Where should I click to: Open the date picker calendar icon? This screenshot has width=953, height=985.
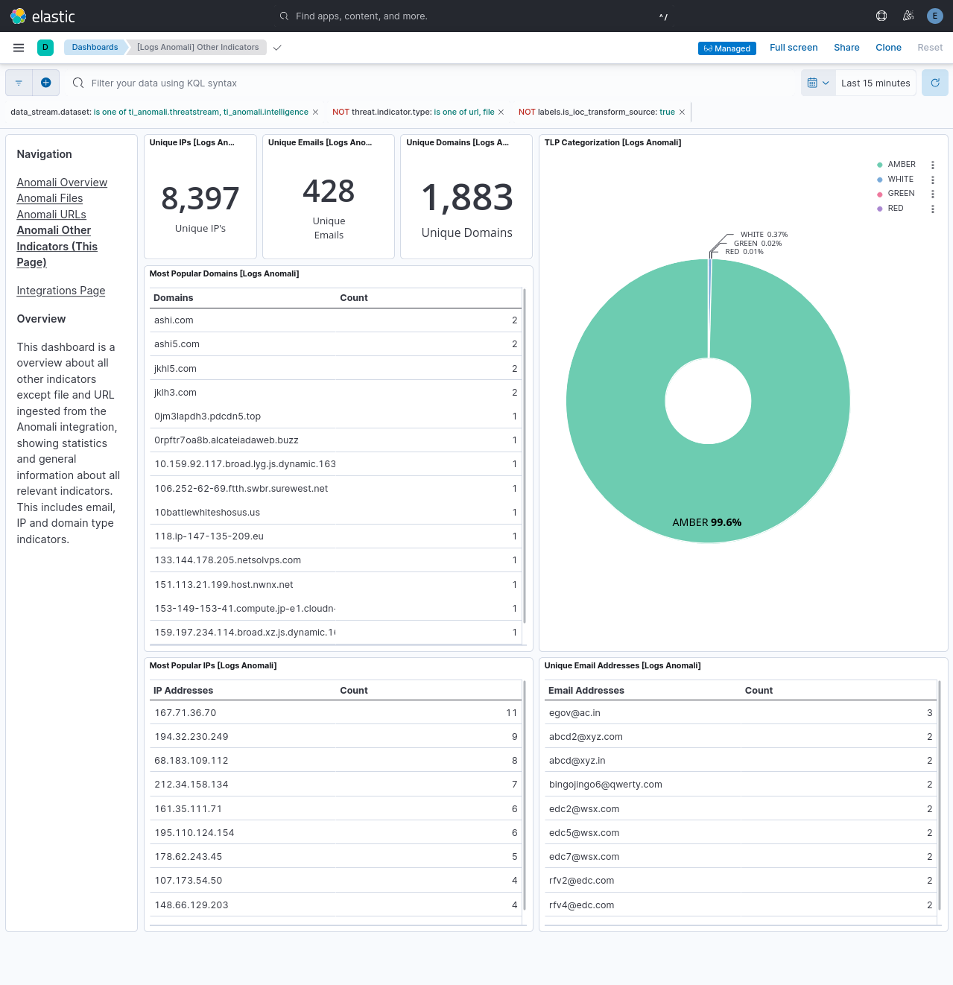point(814,83)
